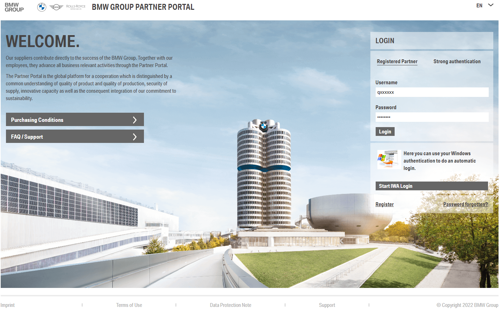Click the MINI wings logo
Viewport: 501px width, 309px height.
click(x=56, y=7)
